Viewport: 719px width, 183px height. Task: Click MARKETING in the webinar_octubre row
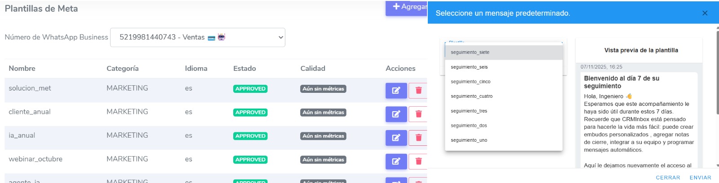[x=127, y=159]
